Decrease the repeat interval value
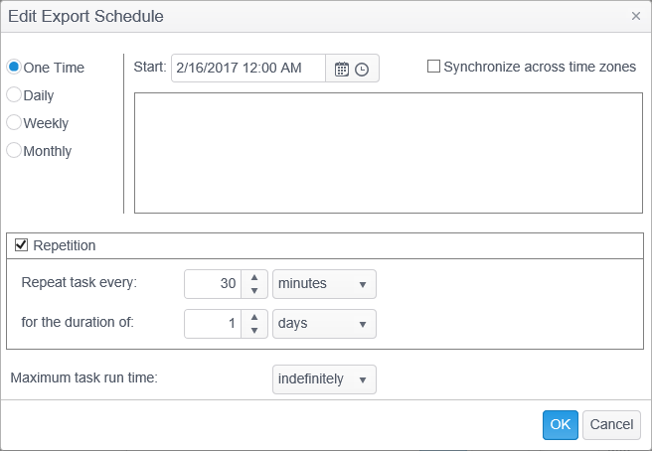Screen dimensions: 652x451 coord(254,291)
